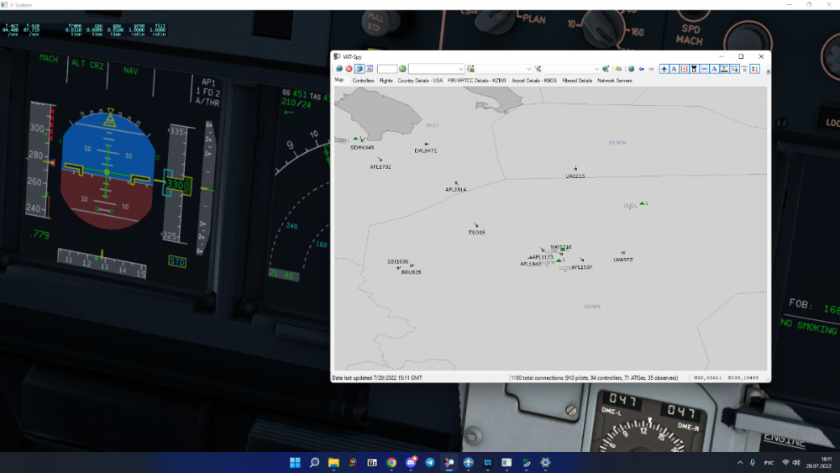Screen dimensions: 840x473
Task: Click the blue left arrow navigation icon
Action: point(641,69)
